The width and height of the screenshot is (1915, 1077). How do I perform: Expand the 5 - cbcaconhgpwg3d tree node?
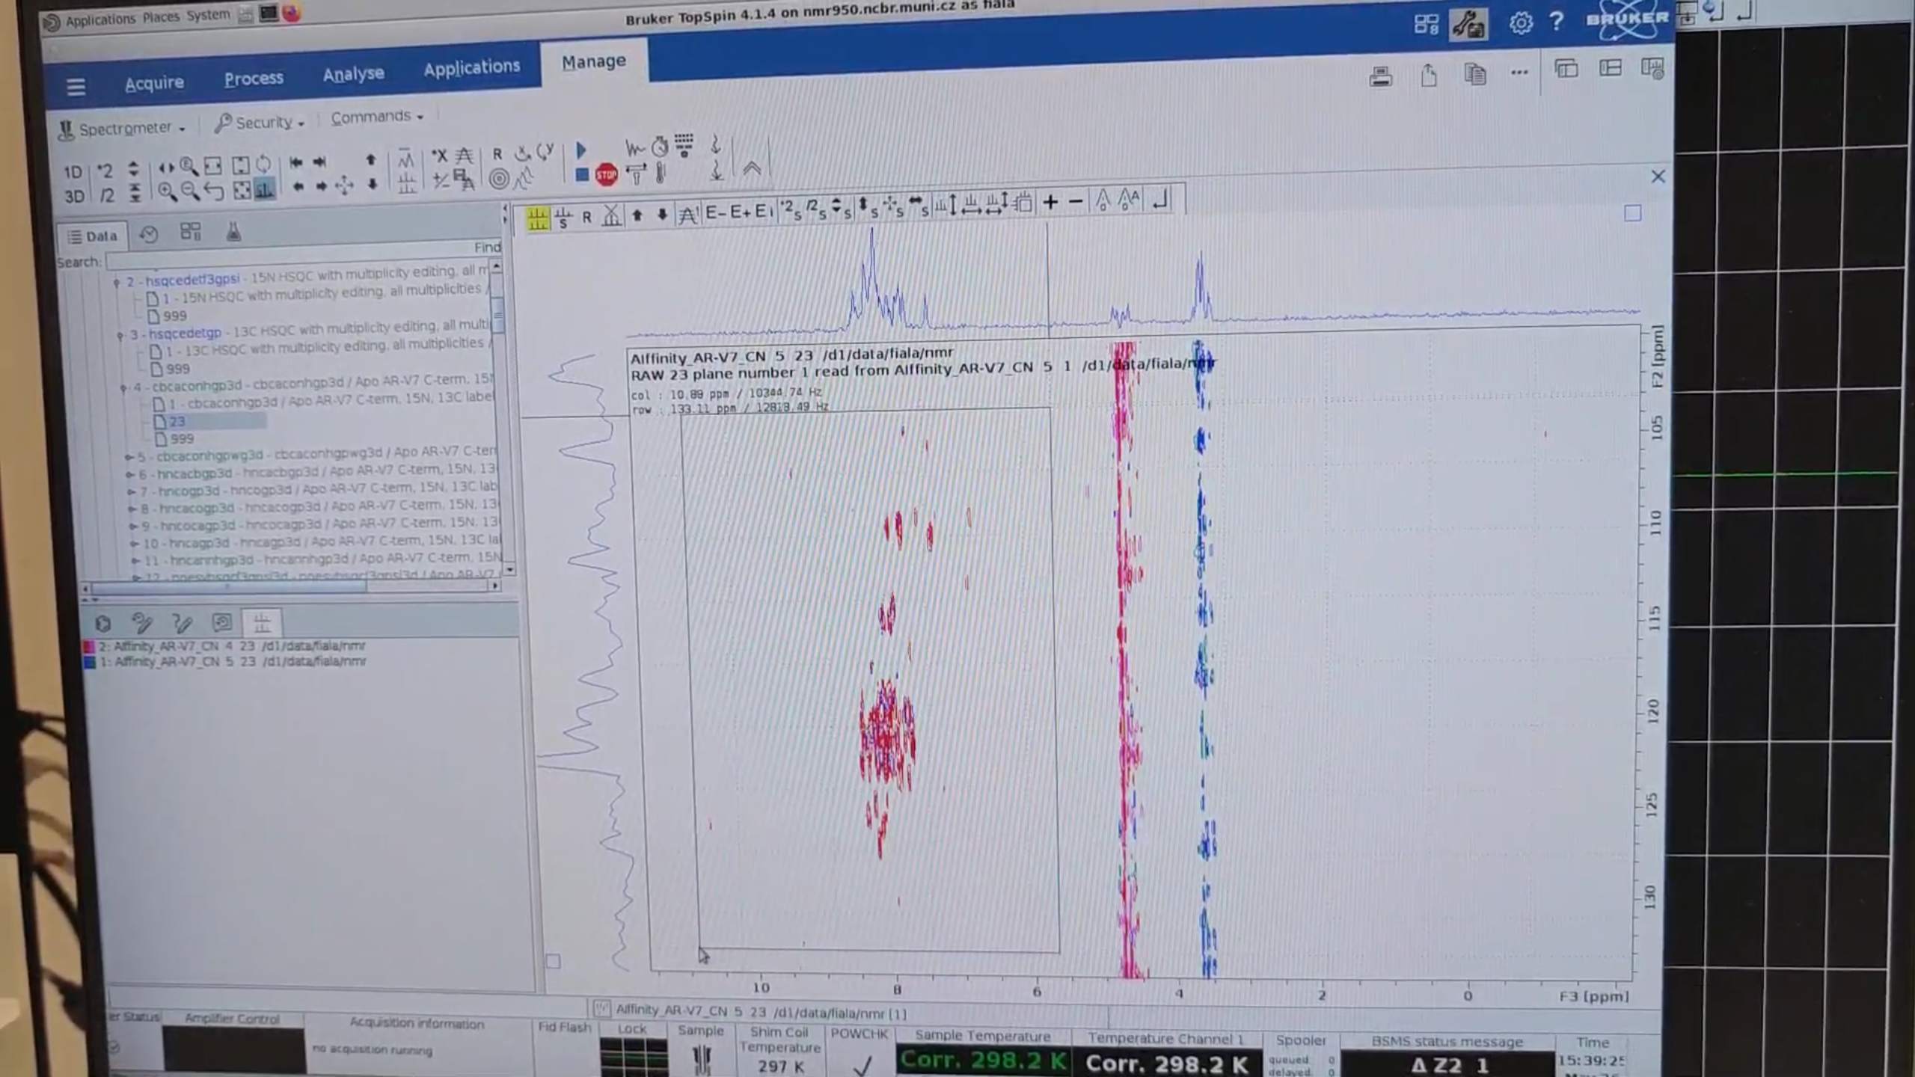coord(129,456)
